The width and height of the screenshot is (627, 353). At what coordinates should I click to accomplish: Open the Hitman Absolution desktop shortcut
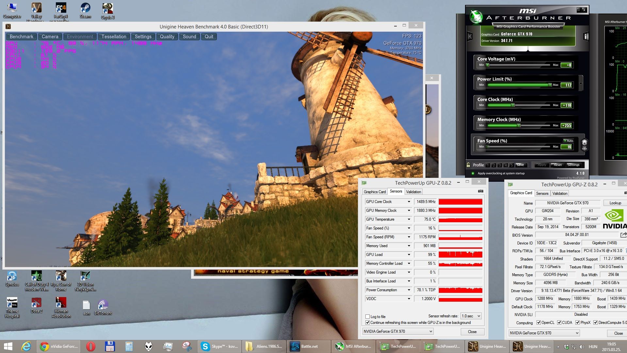point(61,307)
